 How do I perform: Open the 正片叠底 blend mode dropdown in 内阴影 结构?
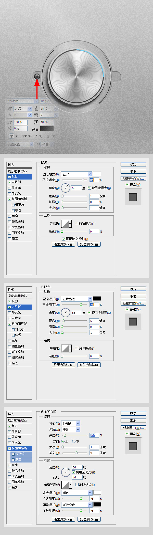[x=76, y=299]
